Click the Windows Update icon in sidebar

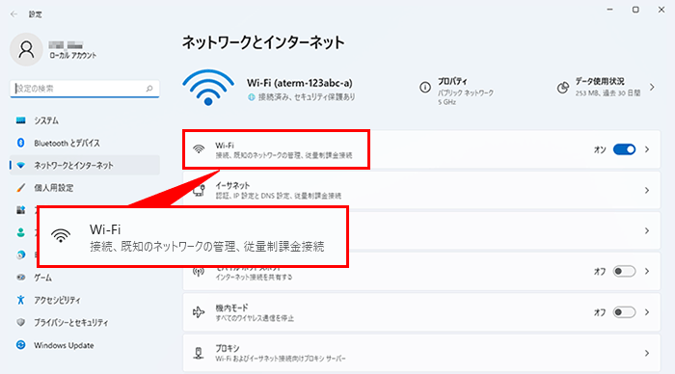20,345
